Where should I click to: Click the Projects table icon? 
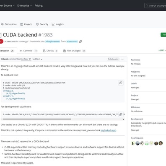21,24
